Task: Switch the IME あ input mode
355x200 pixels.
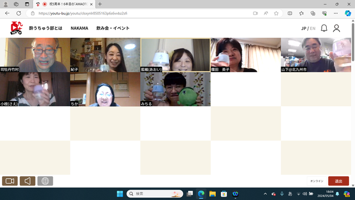Action: click(290, 194)
